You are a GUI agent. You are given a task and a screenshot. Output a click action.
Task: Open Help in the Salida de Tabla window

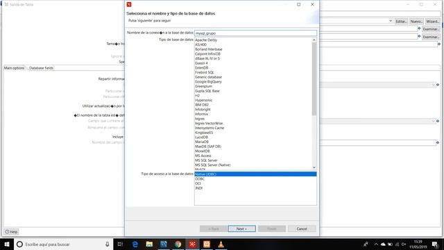pyautogui.click(x=11, y=231)
